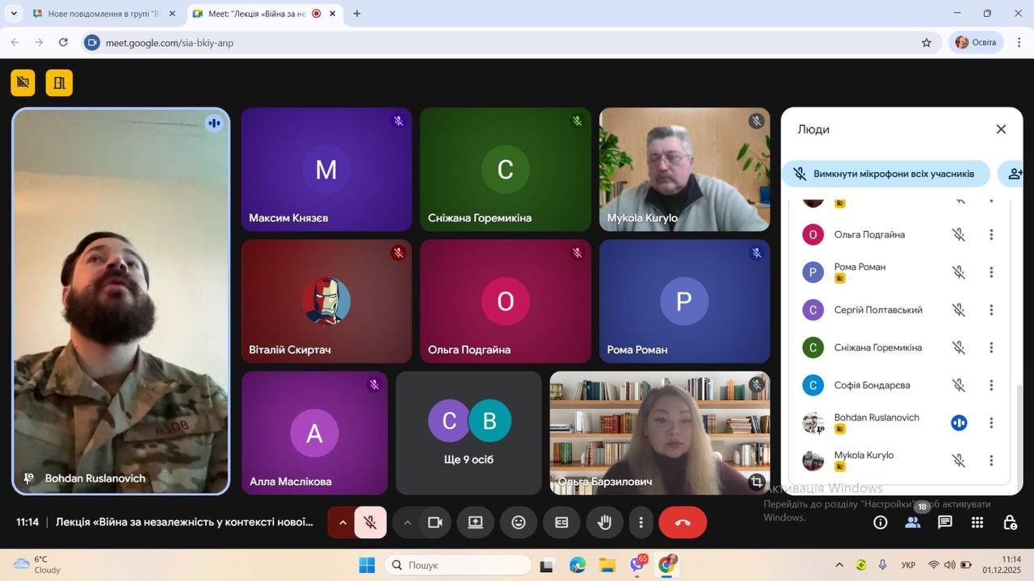Viewport: 1034px width, 581px height.
Task: Click Вимкнути мікрофони всіх учасників button
Action: [x=885, y=174]
